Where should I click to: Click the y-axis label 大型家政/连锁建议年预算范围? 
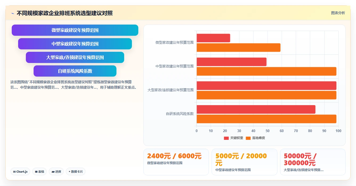tap(171, 90)
